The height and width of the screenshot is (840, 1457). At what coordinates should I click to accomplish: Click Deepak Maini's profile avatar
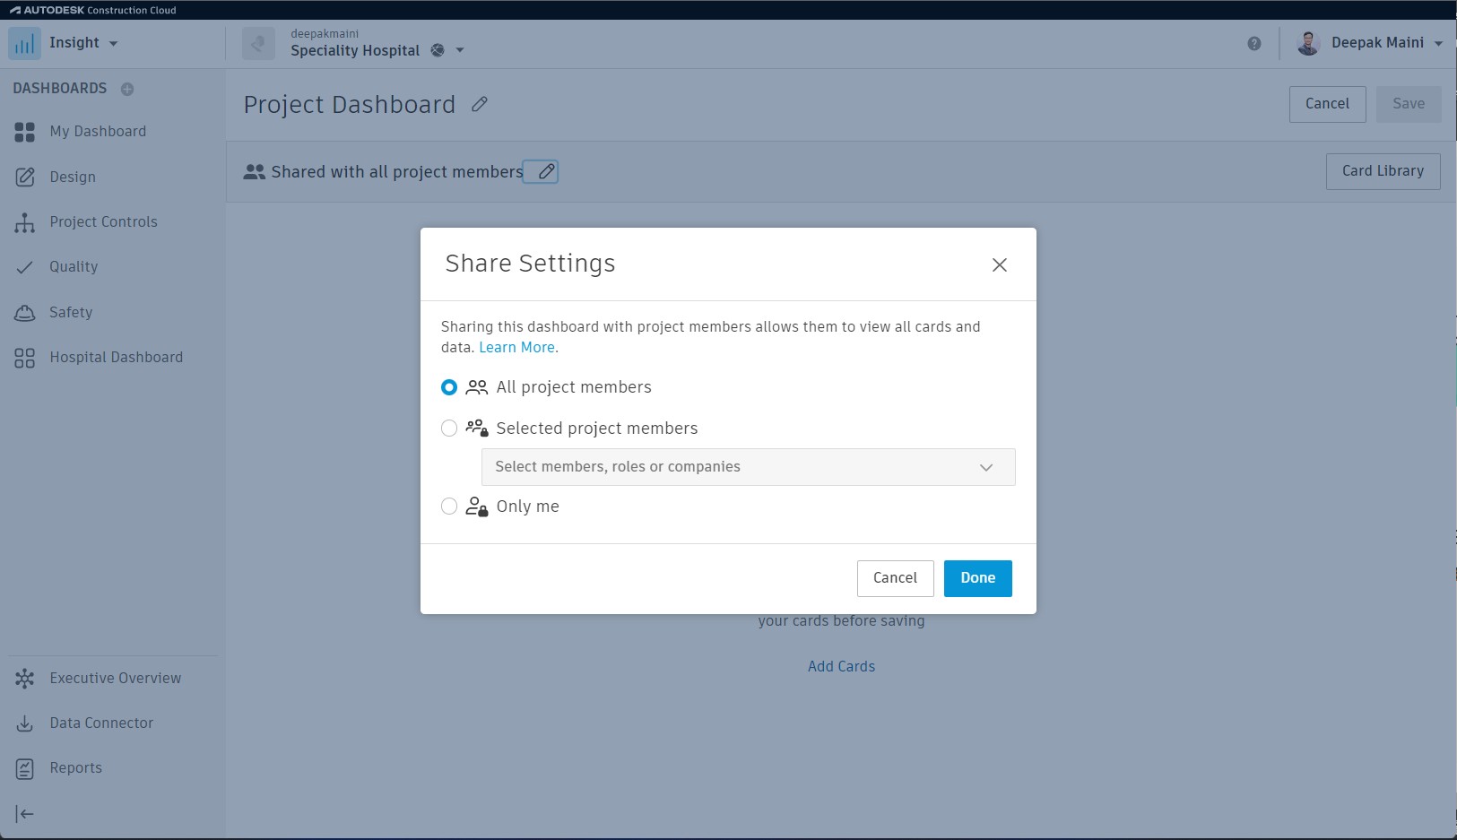click(1308, 43)
